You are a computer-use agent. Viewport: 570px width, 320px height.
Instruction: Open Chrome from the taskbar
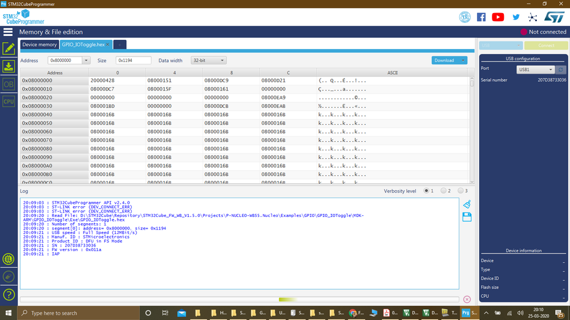tap(355, 313)
